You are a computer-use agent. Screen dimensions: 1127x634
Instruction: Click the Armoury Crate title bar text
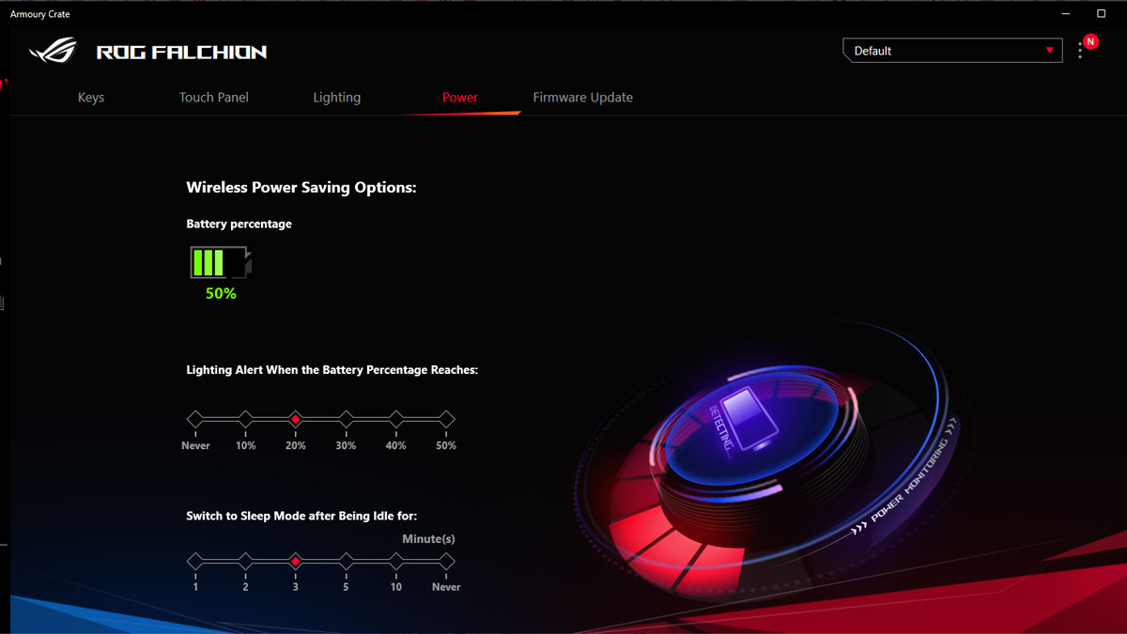[39, 14]
